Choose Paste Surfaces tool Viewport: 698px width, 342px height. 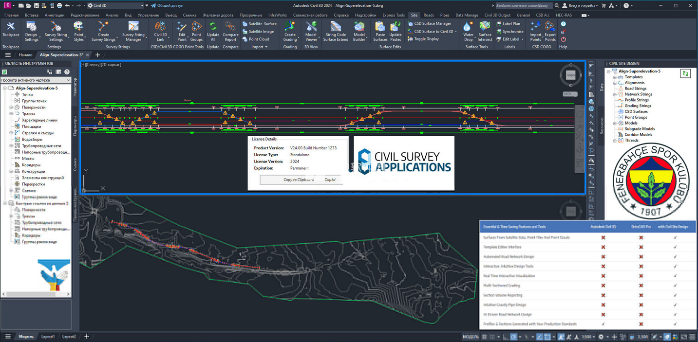point(380,31)
